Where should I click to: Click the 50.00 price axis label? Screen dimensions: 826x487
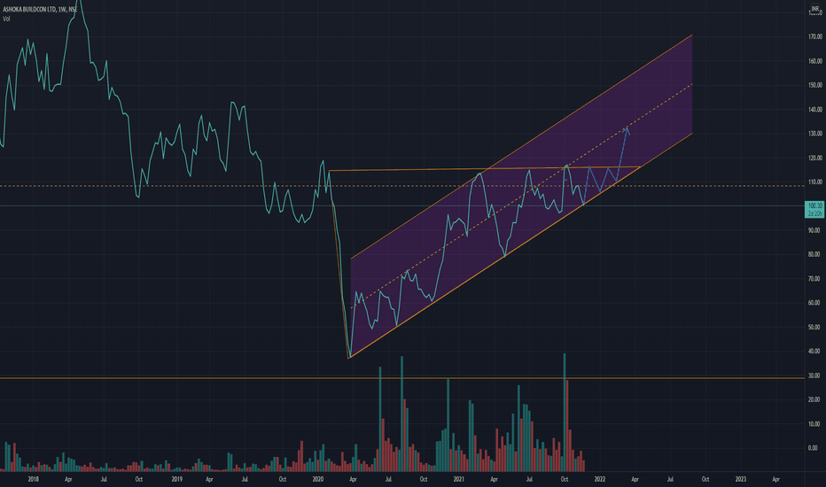tap(815, 327)
